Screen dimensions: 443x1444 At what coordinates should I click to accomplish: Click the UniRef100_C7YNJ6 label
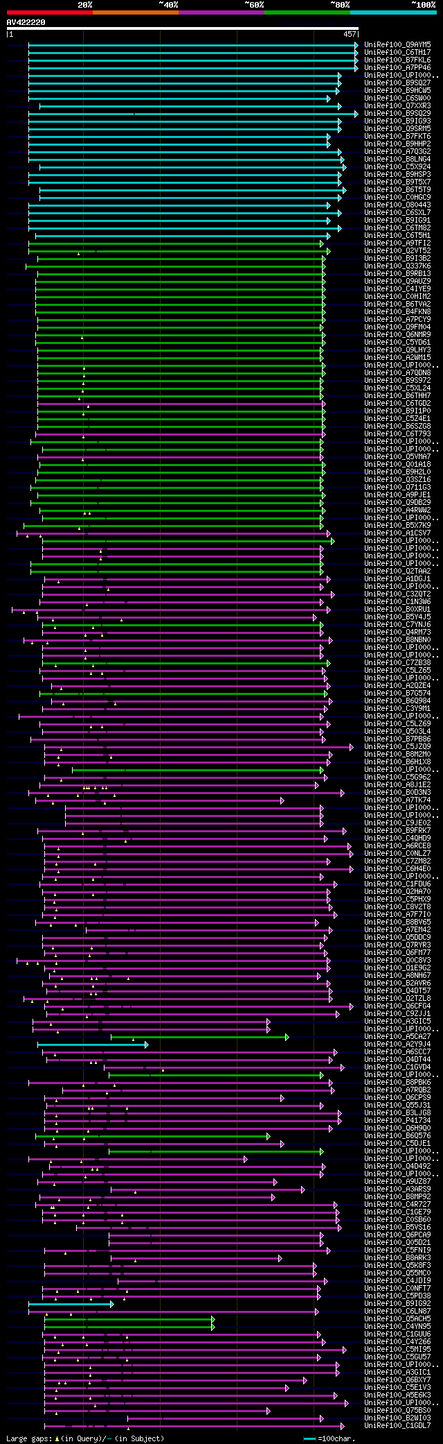pos(397,624)
